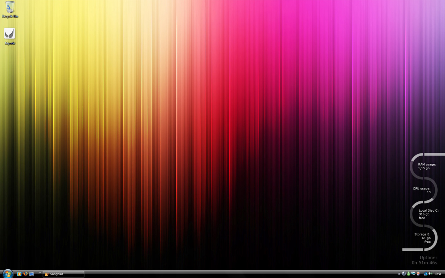Open the network connection tray icon
Screen dimensions: 445x278
[x=426, y=274]
